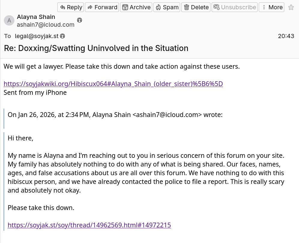Click the recipient's contact status icon
The width and height of the screenshot is (299, 243).
(x=62, y=36)
